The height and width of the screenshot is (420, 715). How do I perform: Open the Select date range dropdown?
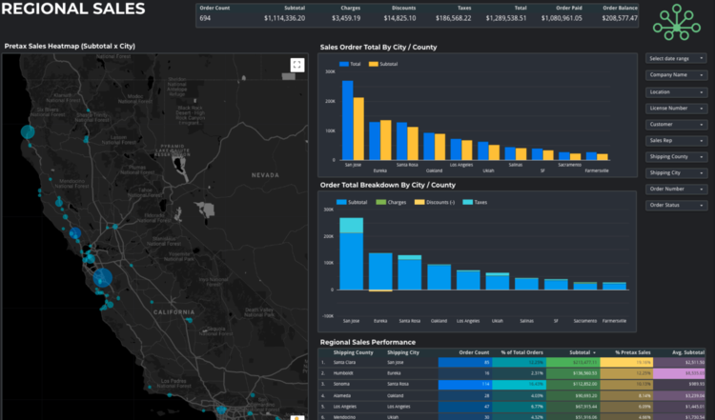pyautogui.click(x=676, y=59)
